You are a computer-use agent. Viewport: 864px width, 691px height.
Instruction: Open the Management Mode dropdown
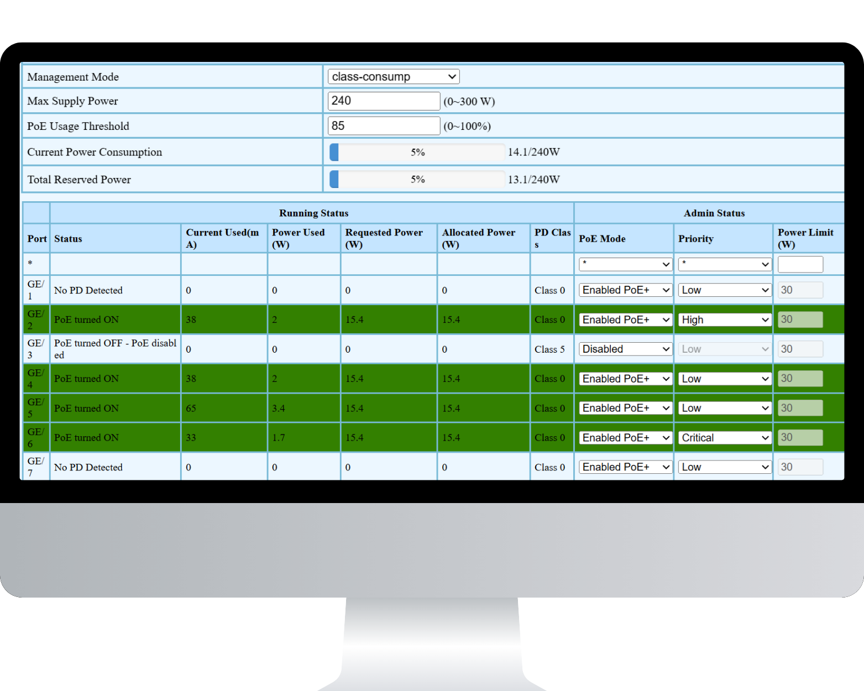(393, 77)
